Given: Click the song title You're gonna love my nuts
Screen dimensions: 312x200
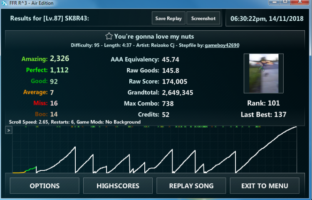Looking at the screenshot, I should (x=154, y=36).
